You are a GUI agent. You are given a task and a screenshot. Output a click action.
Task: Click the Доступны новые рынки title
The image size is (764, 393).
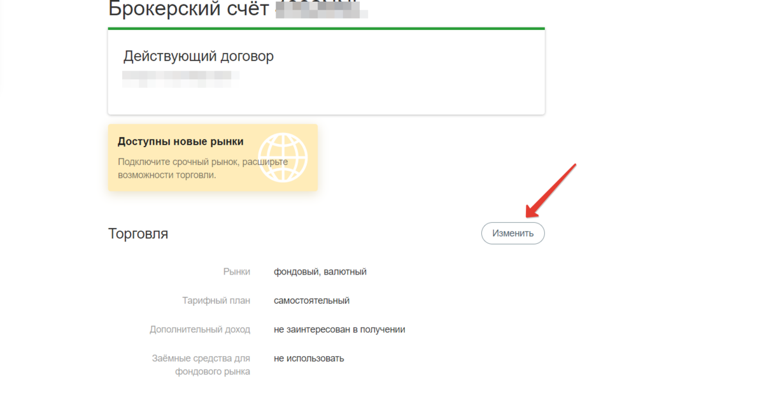[x=180, y=141]
